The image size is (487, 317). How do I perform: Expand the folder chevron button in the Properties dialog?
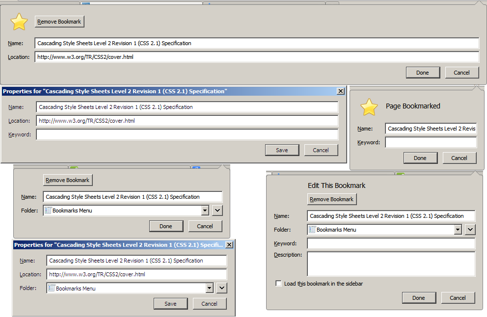[x=221, y=289]
